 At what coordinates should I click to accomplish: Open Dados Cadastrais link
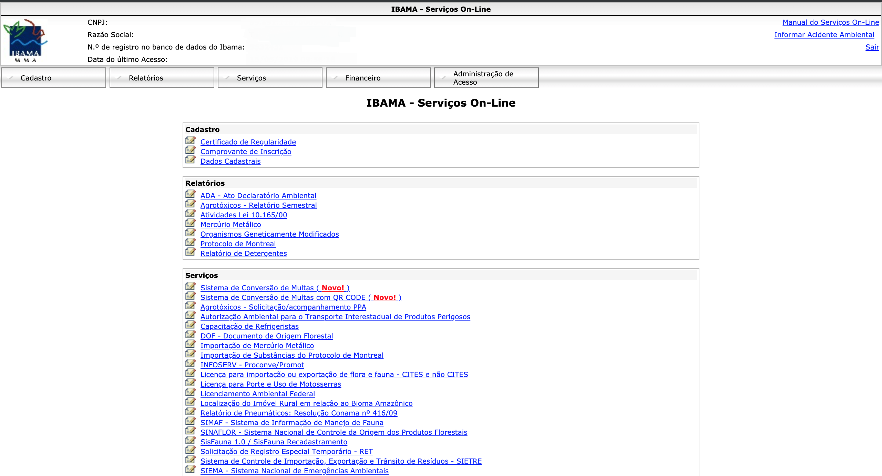230,161
